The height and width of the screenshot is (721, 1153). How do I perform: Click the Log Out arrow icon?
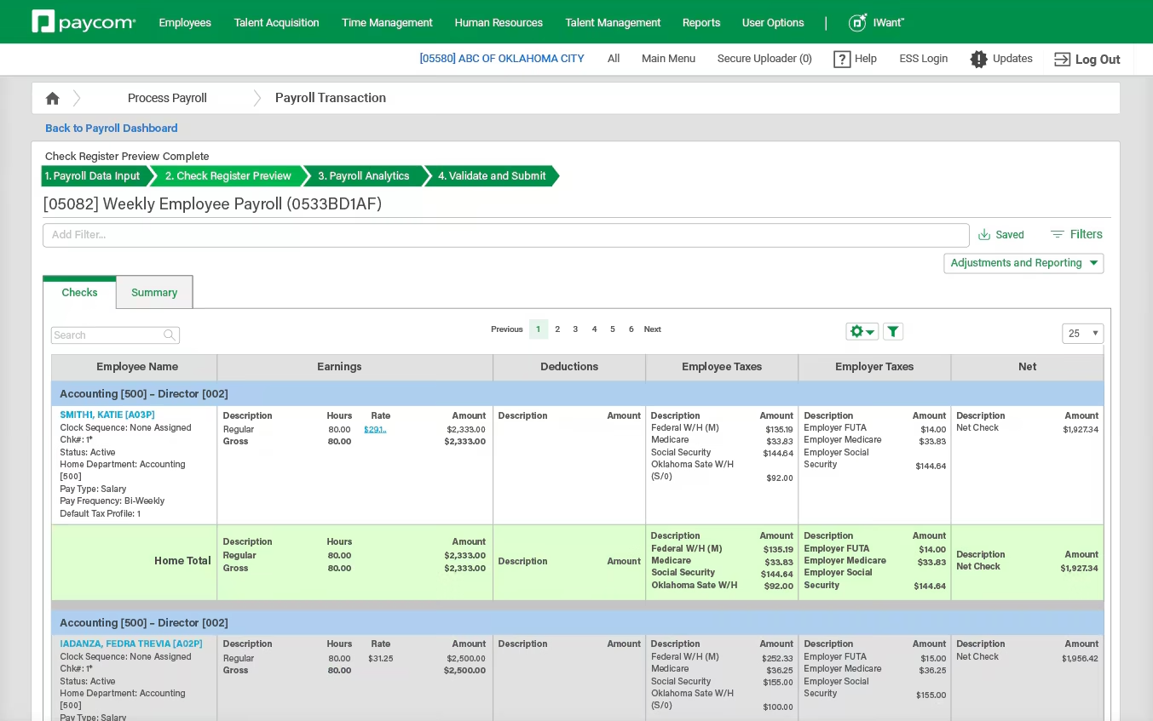pyautogui.click(x=1062, y=60)
